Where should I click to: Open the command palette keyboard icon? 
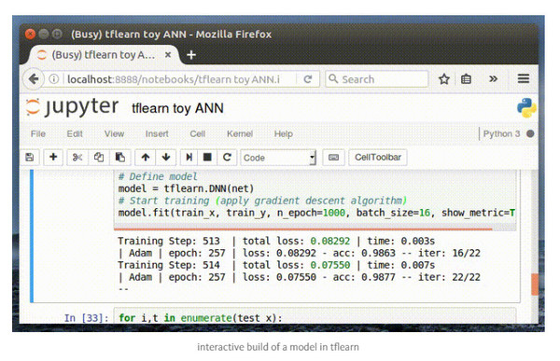333,157
